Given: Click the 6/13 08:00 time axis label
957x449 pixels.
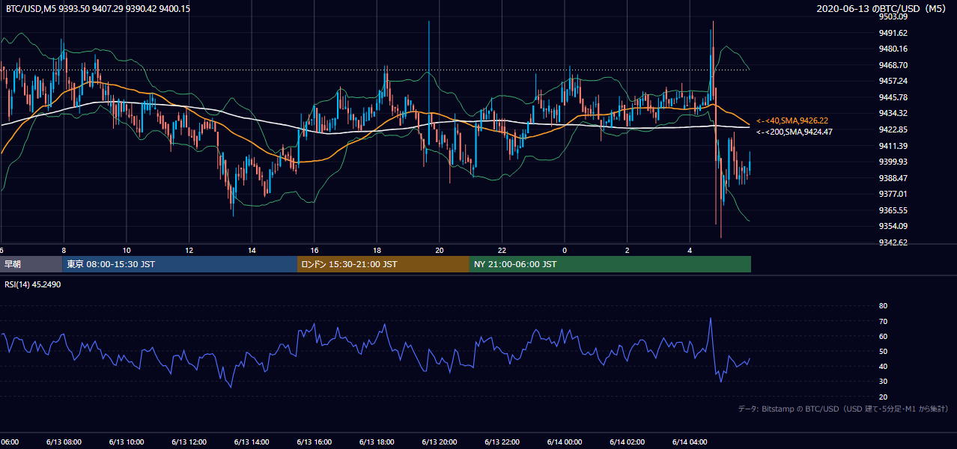Looking at the screenshot, I should coord(63,442).
